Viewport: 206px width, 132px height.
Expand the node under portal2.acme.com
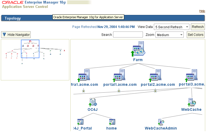(x=155, y=91)
